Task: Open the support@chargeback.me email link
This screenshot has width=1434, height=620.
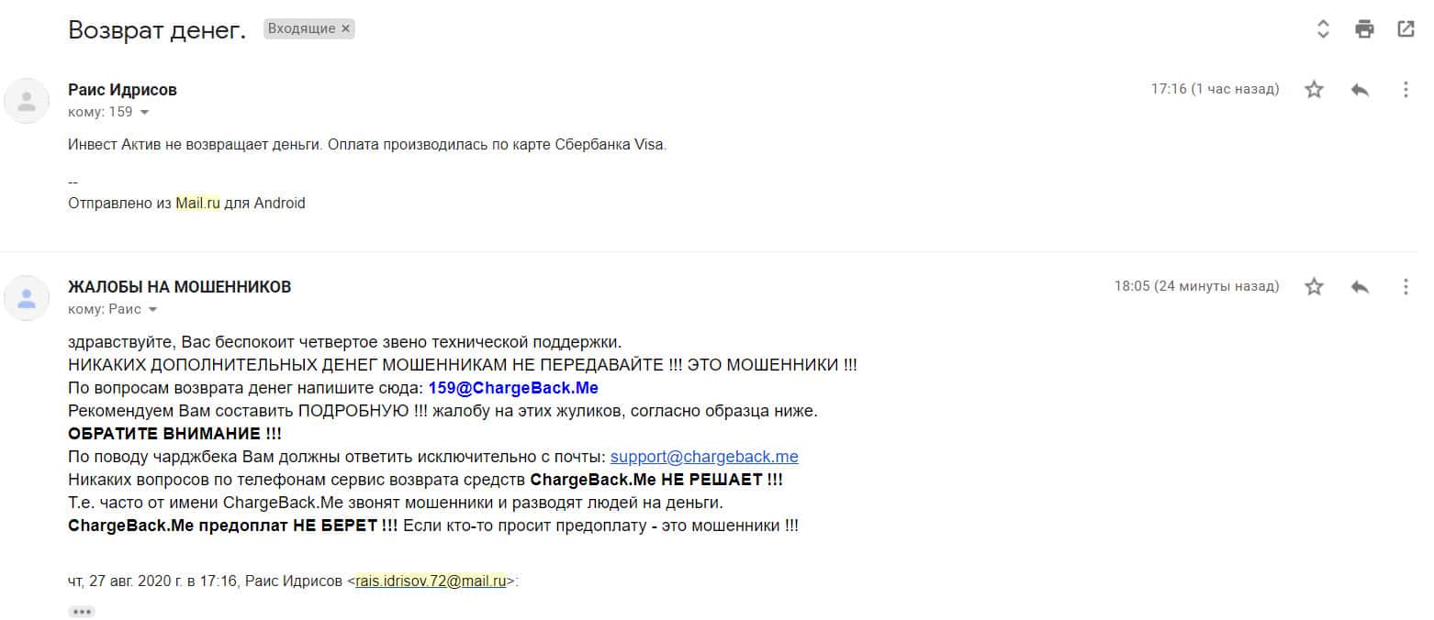Action: (x=704, y=457)
